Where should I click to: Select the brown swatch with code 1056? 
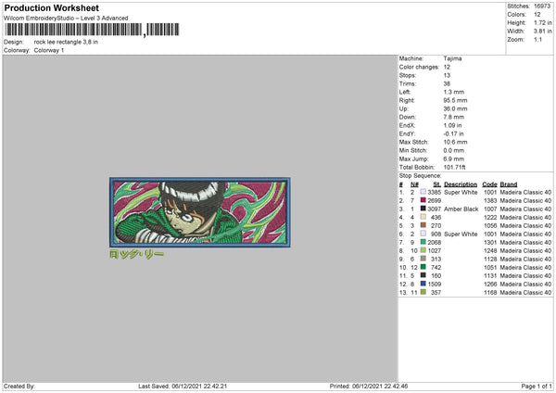click(x=423, y=225)
